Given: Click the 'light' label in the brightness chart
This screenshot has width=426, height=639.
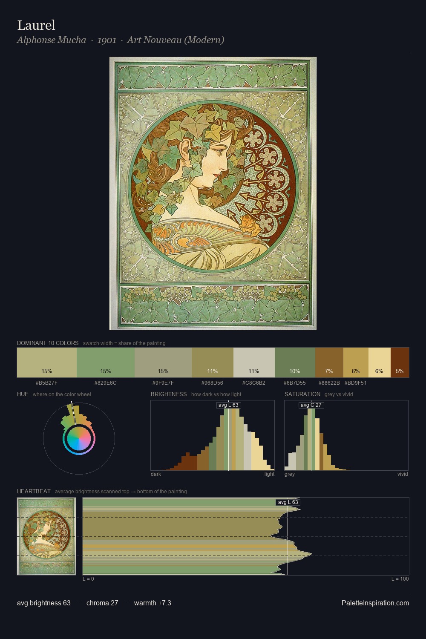Looking at the screenshot, I should click(270, 474).
